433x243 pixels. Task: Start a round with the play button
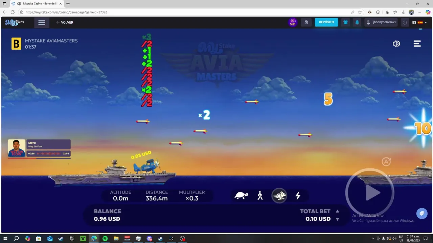coord(370,193)
